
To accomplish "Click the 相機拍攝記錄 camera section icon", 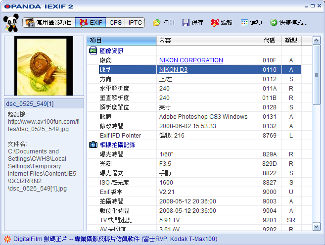I will 93,145.
